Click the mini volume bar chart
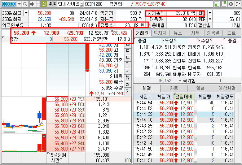Image resolution: width=242 pixels, height=165 pixels. [x=24, y=143]
